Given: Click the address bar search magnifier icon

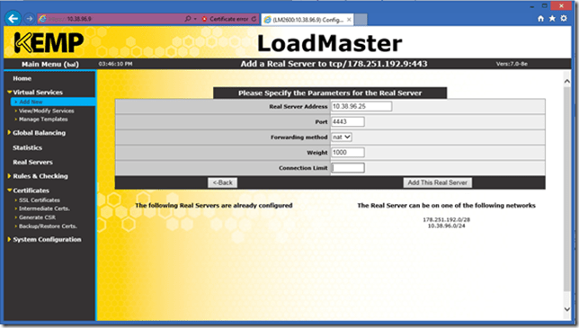Looking at the screenshot, I should point(188,19).
